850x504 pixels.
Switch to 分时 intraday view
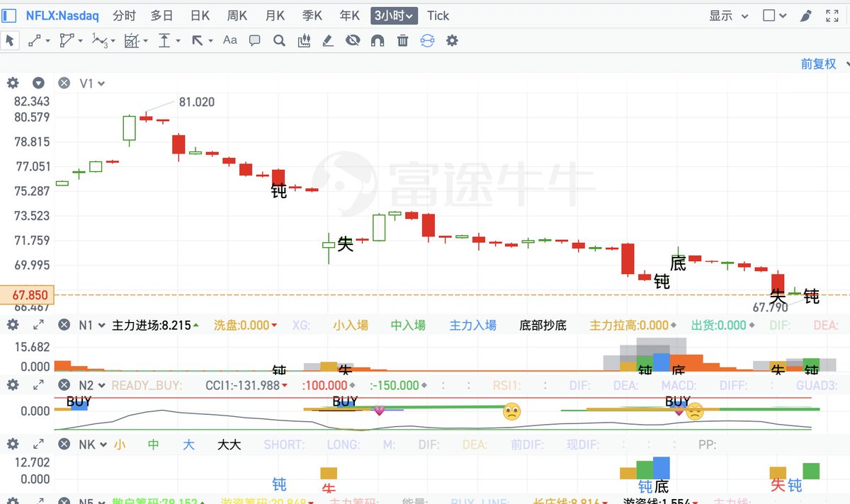point(124,16)
